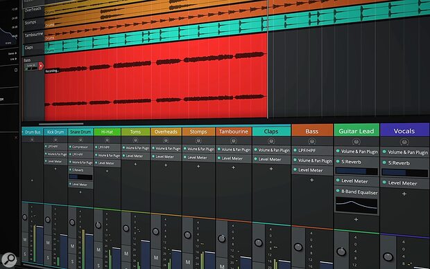Mute the Kick Drum channel
The image size is (430, 269).
tap(48, 243)
